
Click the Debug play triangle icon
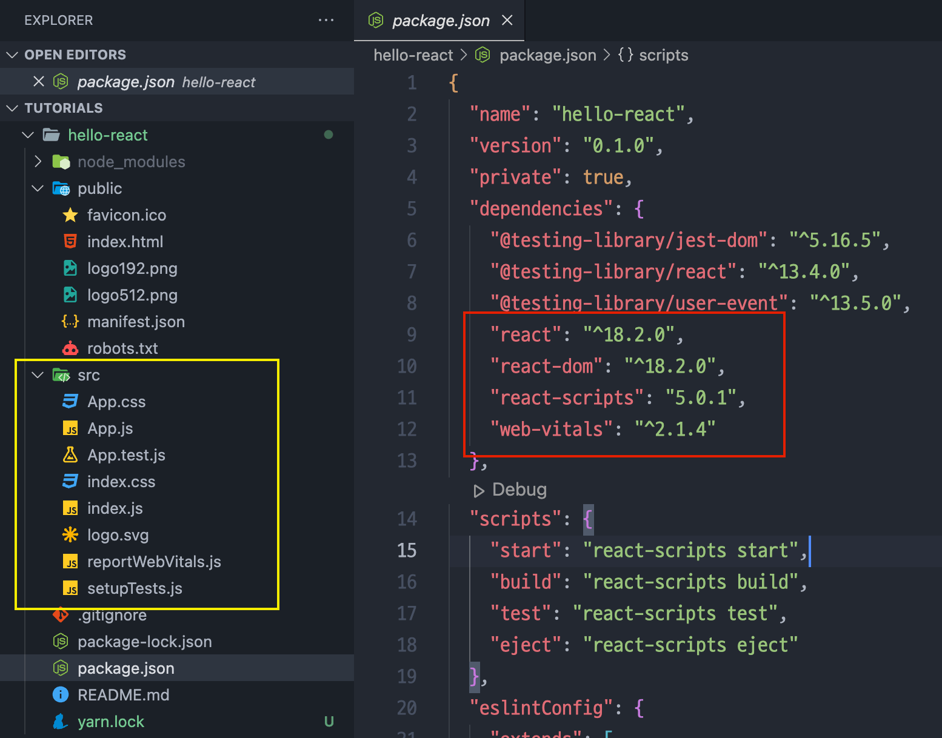479,490
